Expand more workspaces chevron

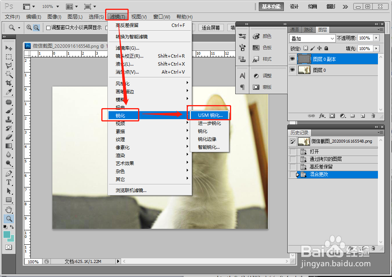pos(345,7)
